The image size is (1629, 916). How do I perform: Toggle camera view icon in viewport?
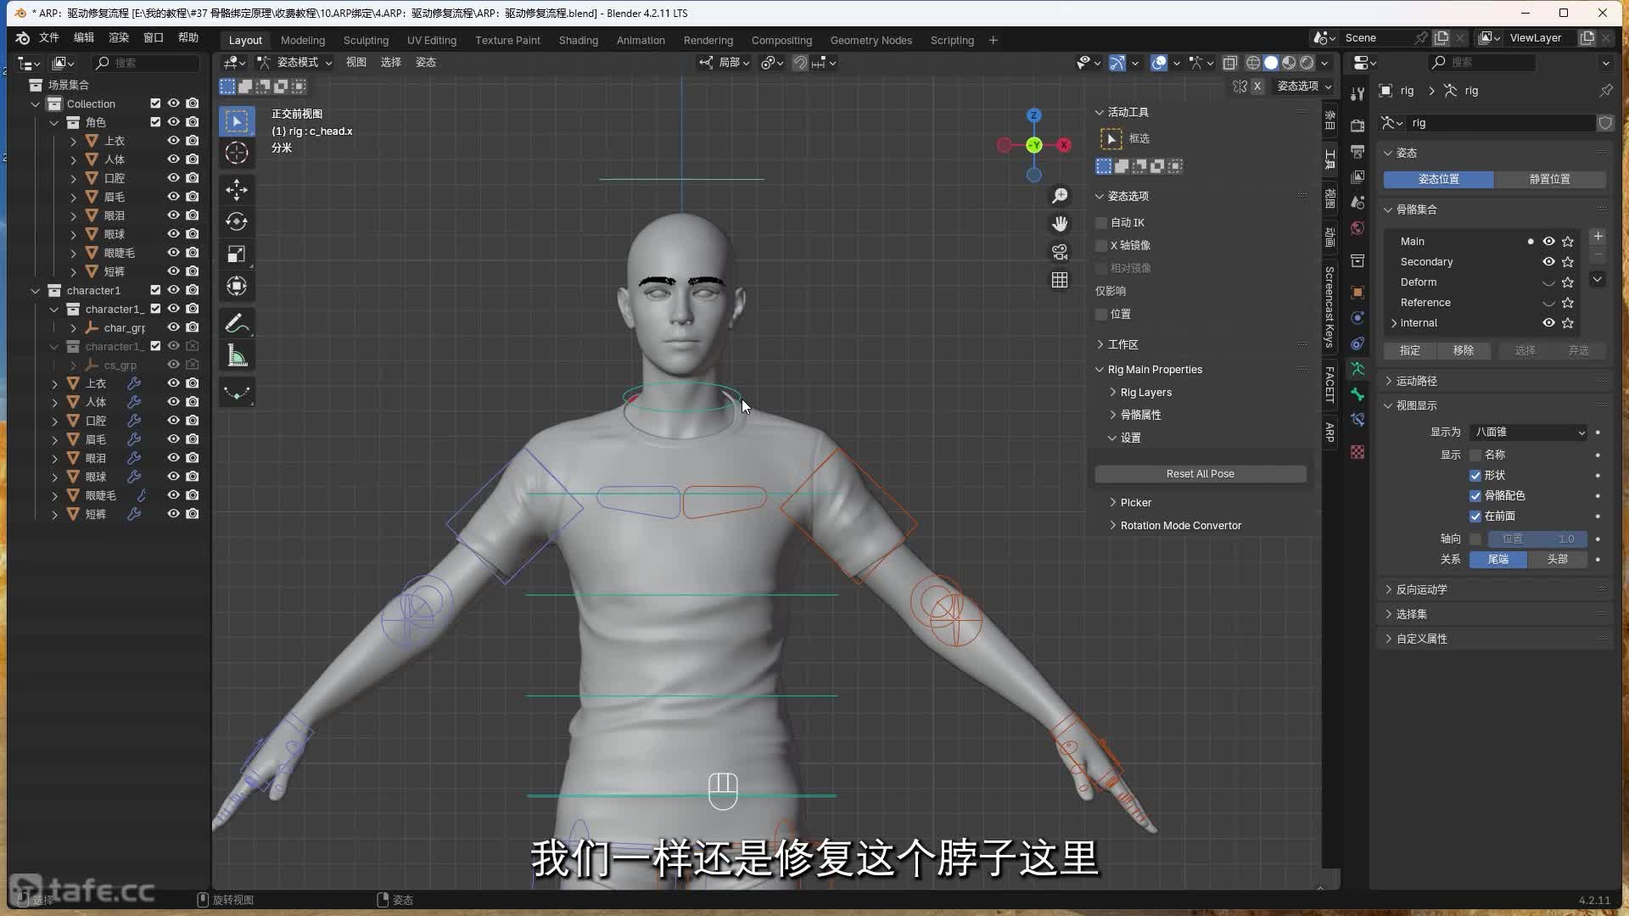click(x=1060, y=252)
